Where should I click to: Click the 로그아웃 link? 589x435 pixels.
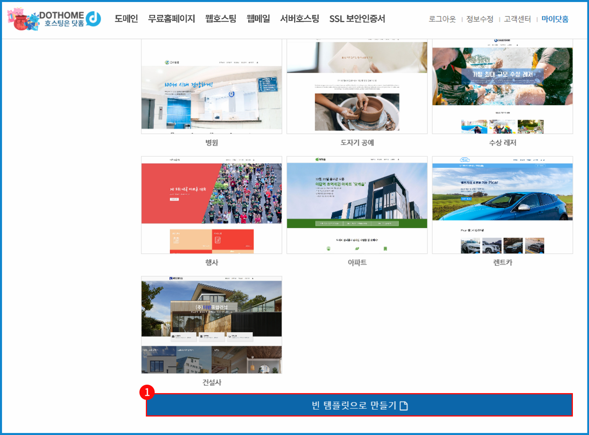click(x=442, y=19)
